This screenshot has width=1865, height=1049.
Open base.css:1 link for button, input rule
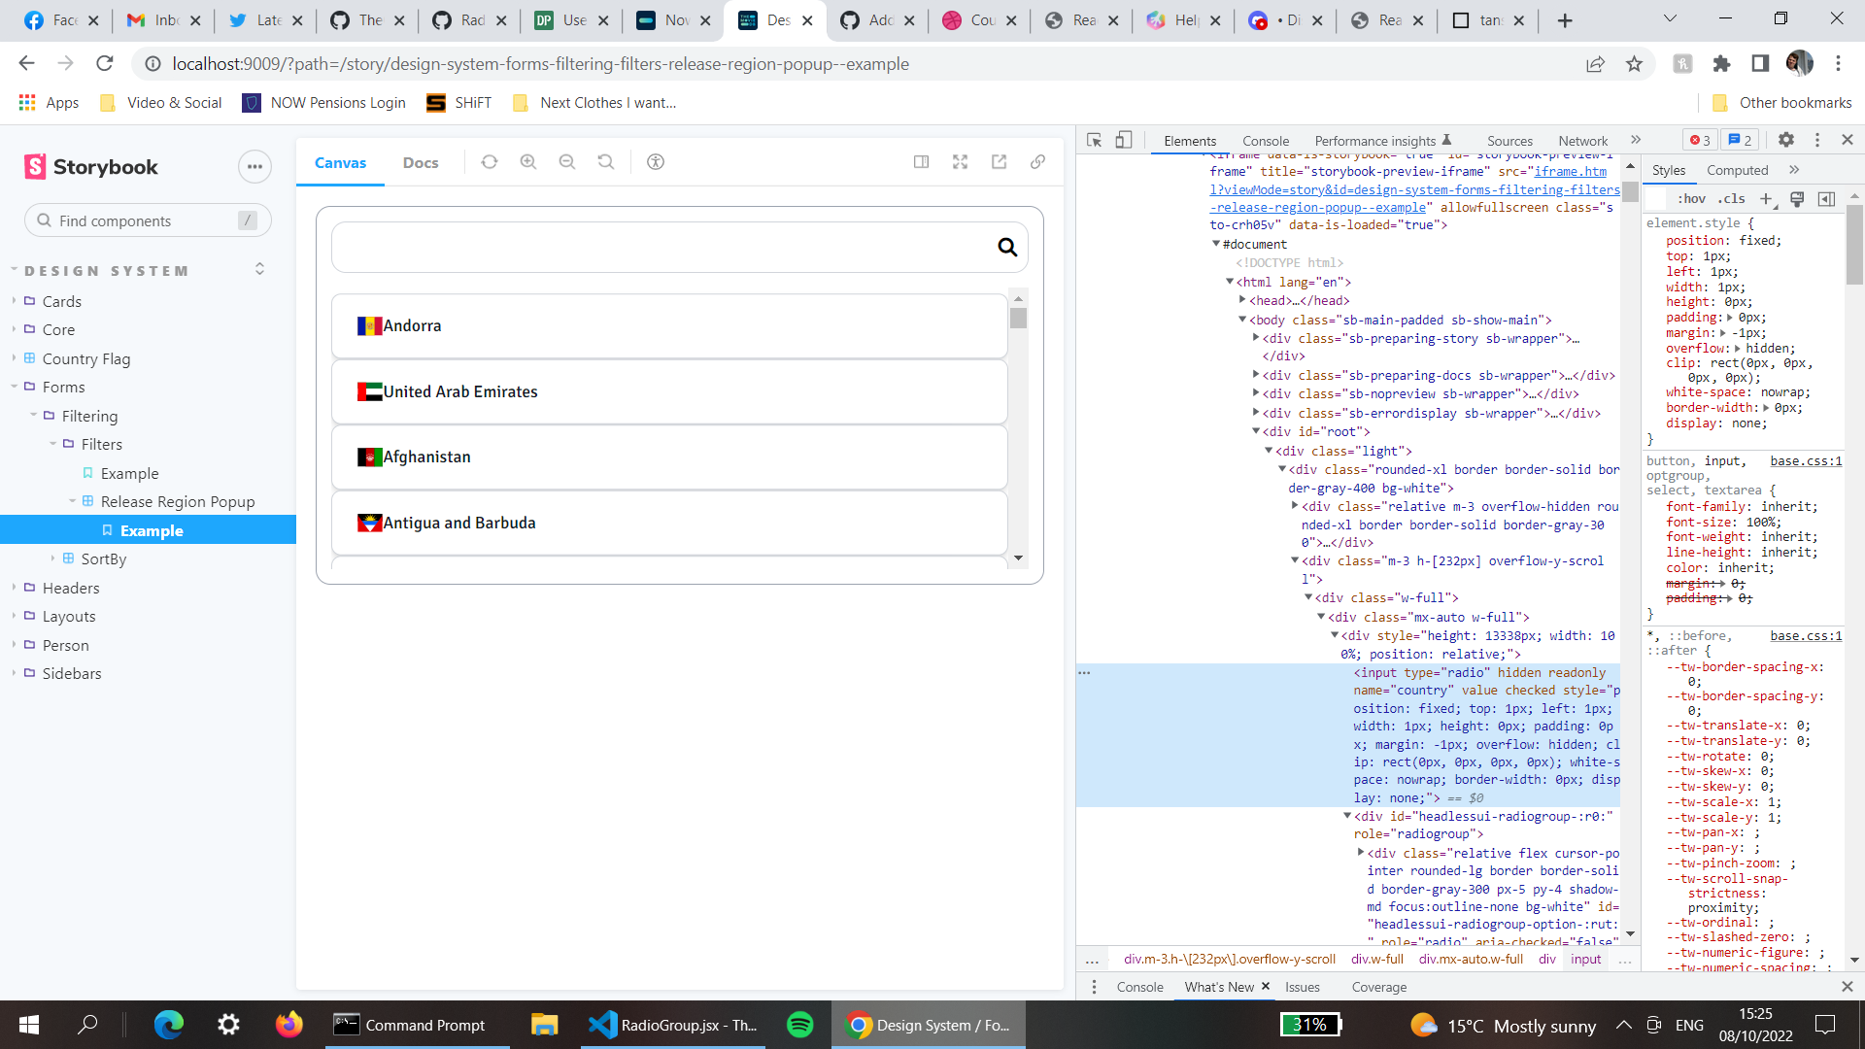coord(1806,461)
